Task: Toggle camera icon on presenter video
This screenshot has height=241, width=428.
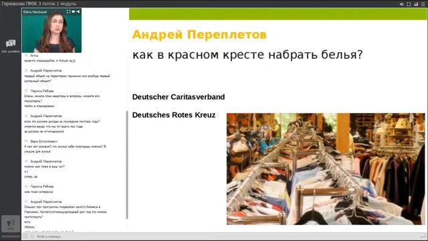Action: (73, 12)
